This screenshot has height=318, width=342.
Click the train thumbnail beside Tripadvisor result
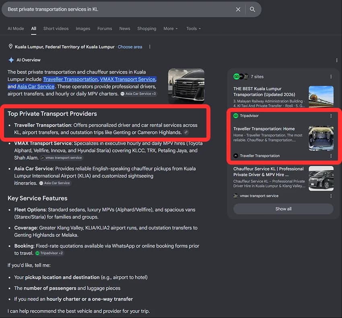[x=321, y=97]
